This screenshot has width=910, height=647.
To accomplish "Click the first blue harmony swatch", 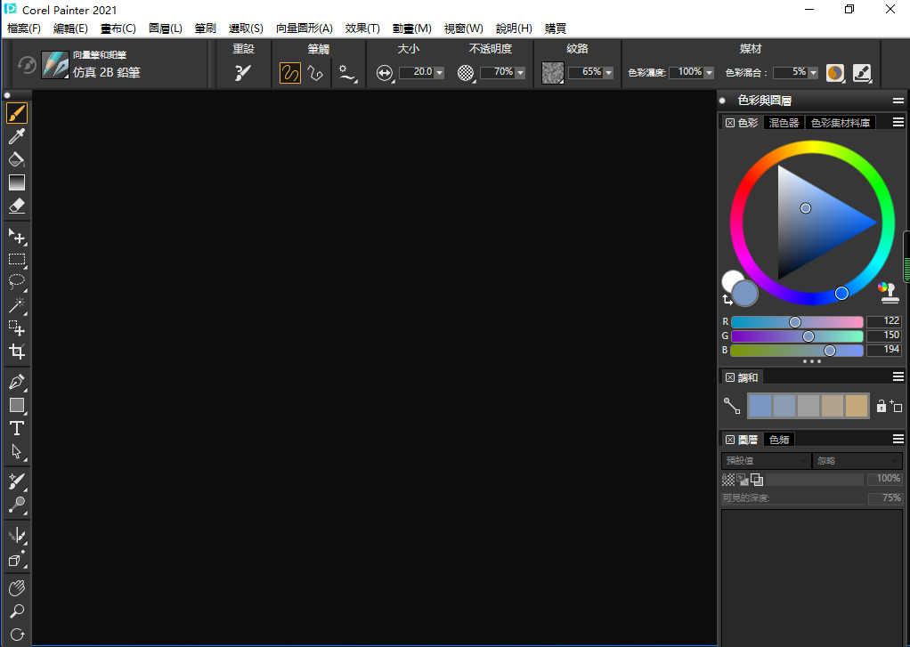I will tap(760, 406).
